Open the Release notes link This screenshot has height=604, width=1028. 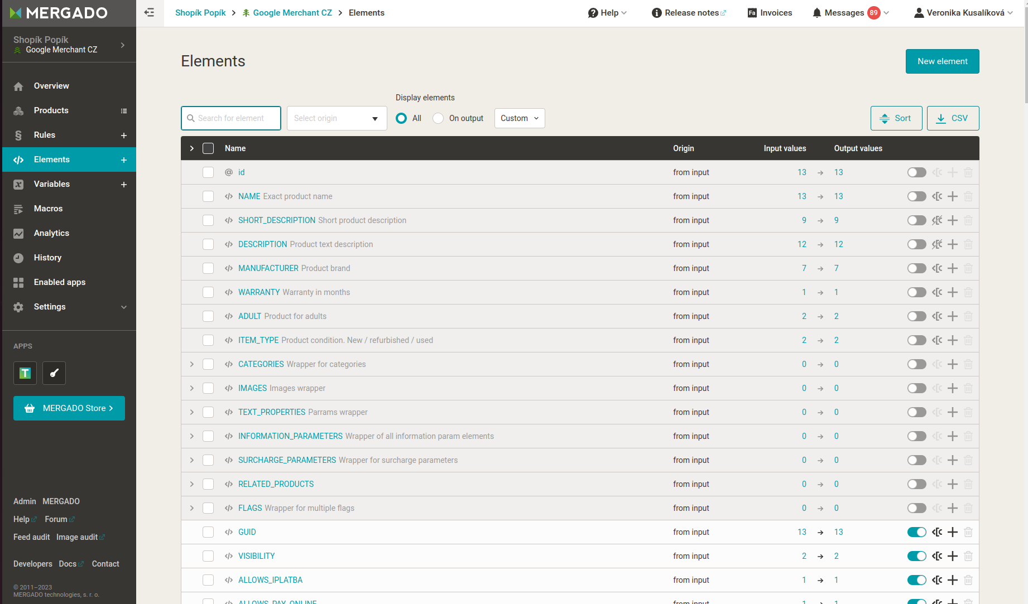click(x=689, y=13)
